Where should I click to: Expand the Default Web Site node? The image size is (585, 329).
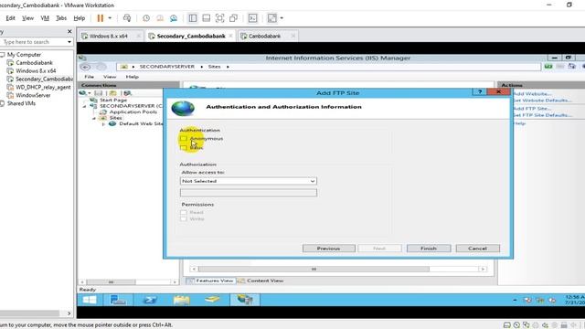103,124
